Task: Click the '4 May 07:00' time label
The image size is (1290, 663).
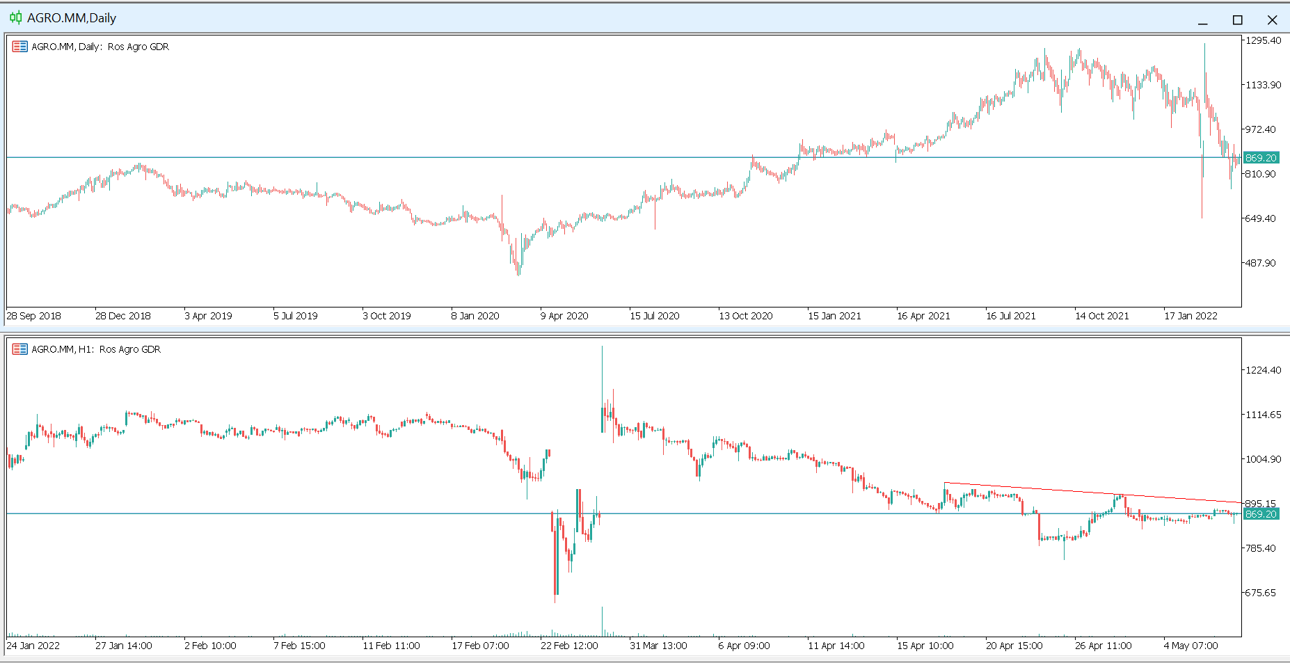Action: [x=1191, y=646]
